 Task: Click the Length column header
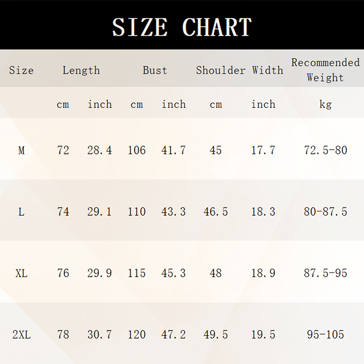[81, 71]
